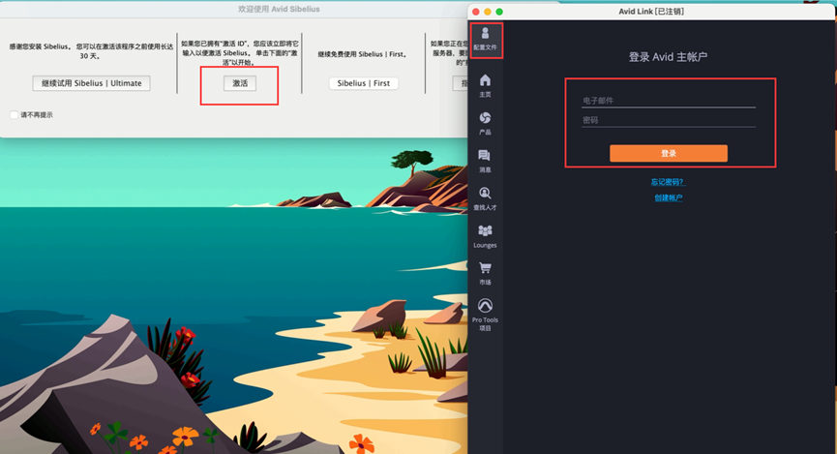Click the 激活 activate button
This screenshot has width=837, height=454.
pos(240,83)
